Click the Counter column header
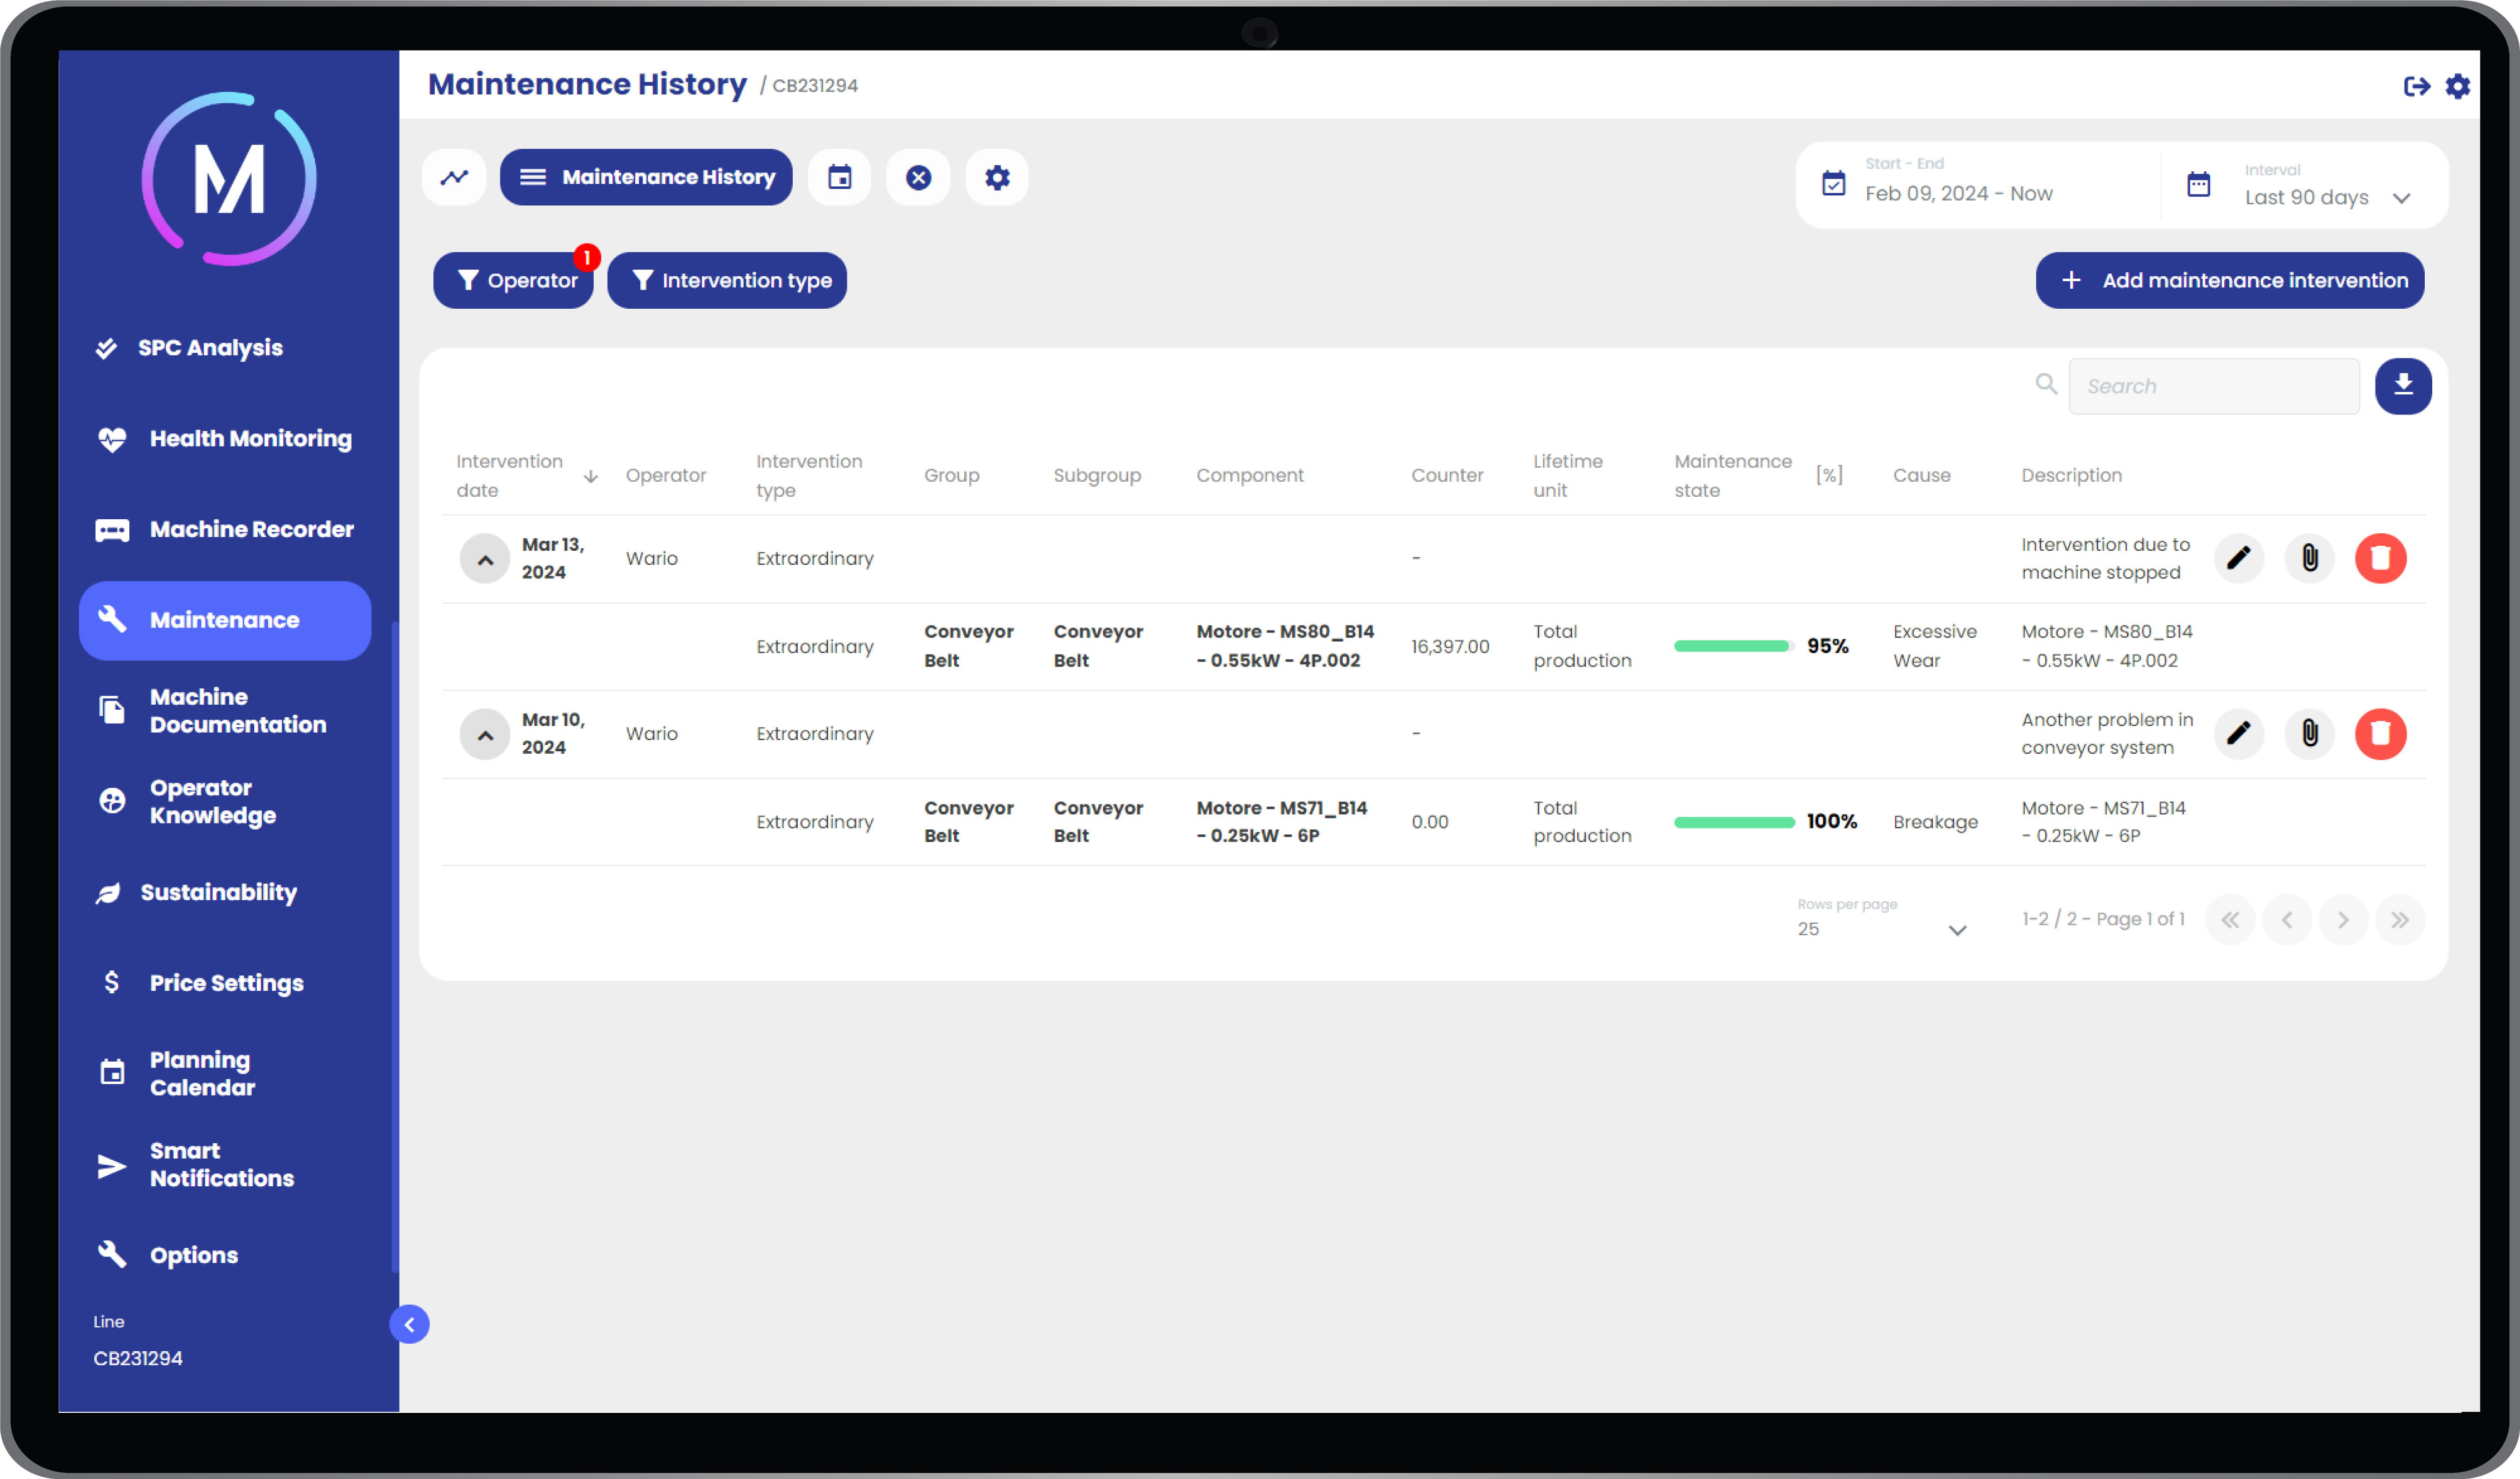 [1447, 476]
